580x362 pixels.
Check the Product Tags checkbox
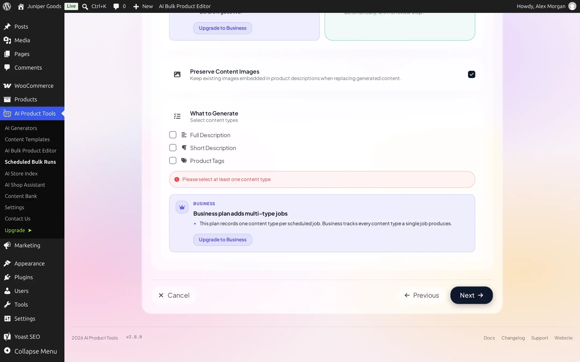(x=173, y=161)
